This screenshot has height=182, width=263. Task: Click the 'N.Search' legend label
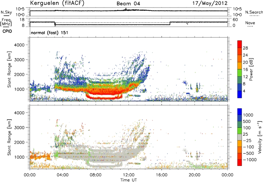[254, 12]
